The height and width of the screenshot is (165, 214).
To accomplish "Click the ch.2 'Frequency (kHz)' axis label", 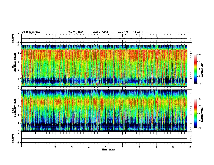I will tap(15, 107).
